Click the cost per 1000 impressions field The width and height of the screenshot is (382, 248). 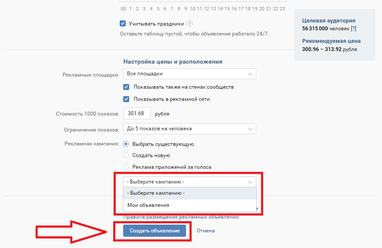click(137, 114)
